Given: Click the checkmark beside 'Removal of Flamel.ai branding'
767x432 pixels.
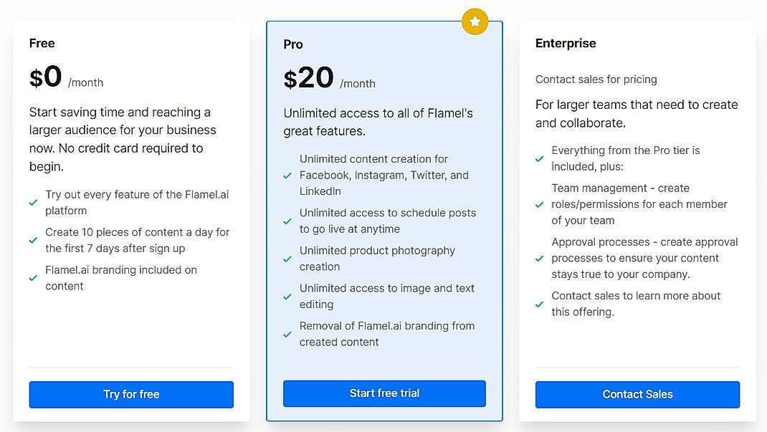Looking at the screenshot, I should click(287, 334).
